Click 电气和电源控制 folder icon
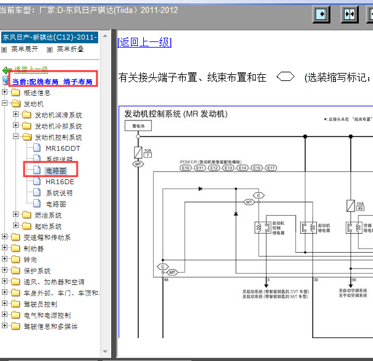The width and height of the screenshot is (373, 361). point(15,315)
